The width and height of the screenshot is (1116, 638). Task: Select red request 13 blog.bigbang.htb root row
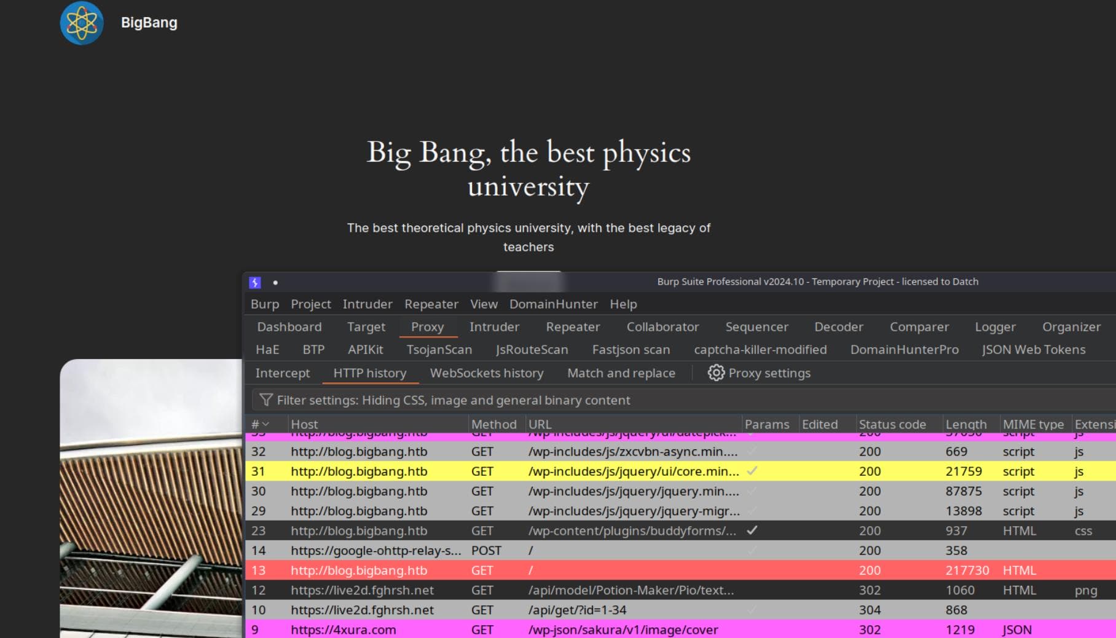681,570
